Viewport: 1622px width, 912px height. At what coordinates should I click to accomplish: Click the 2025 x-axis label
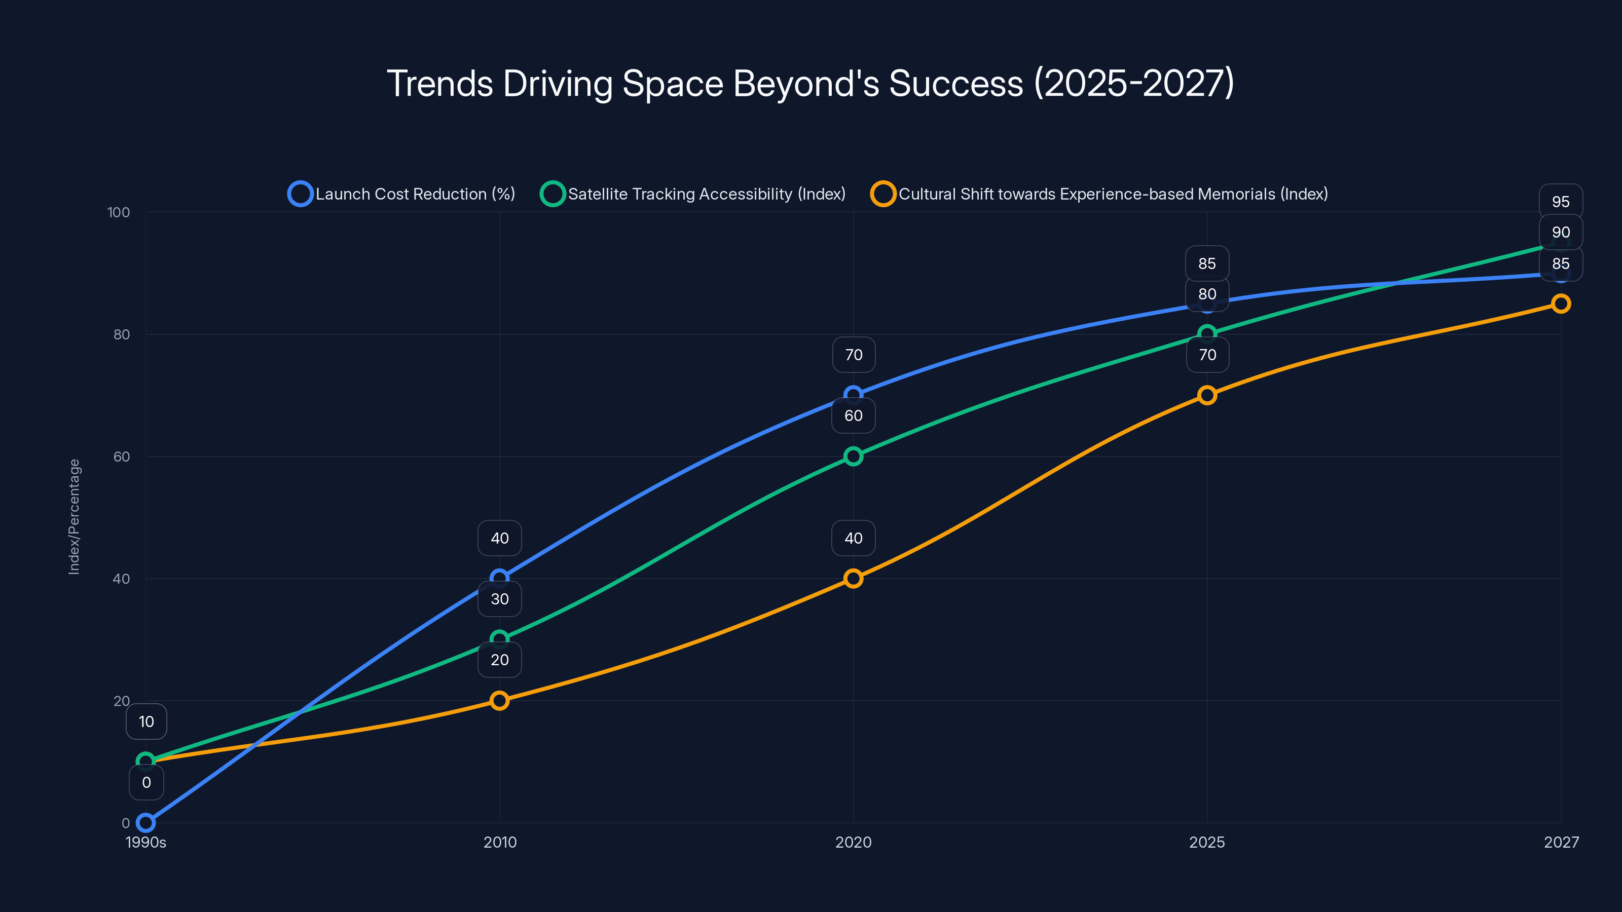tap(1207, 842)
